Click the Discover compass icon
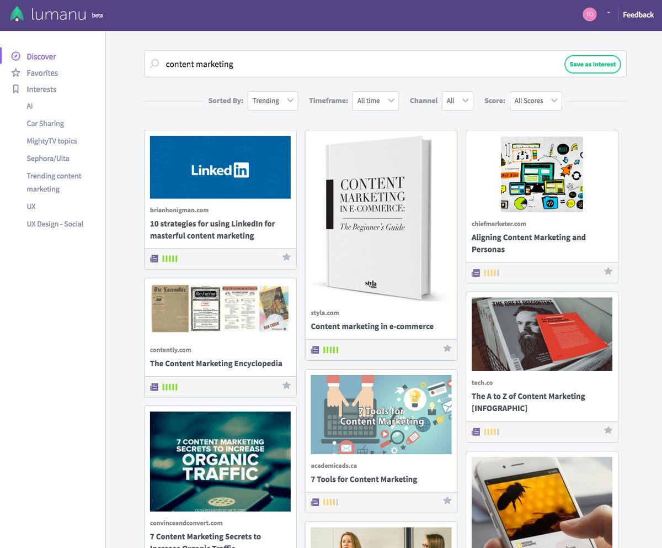 pyautogui.click(x=16, y=56)
